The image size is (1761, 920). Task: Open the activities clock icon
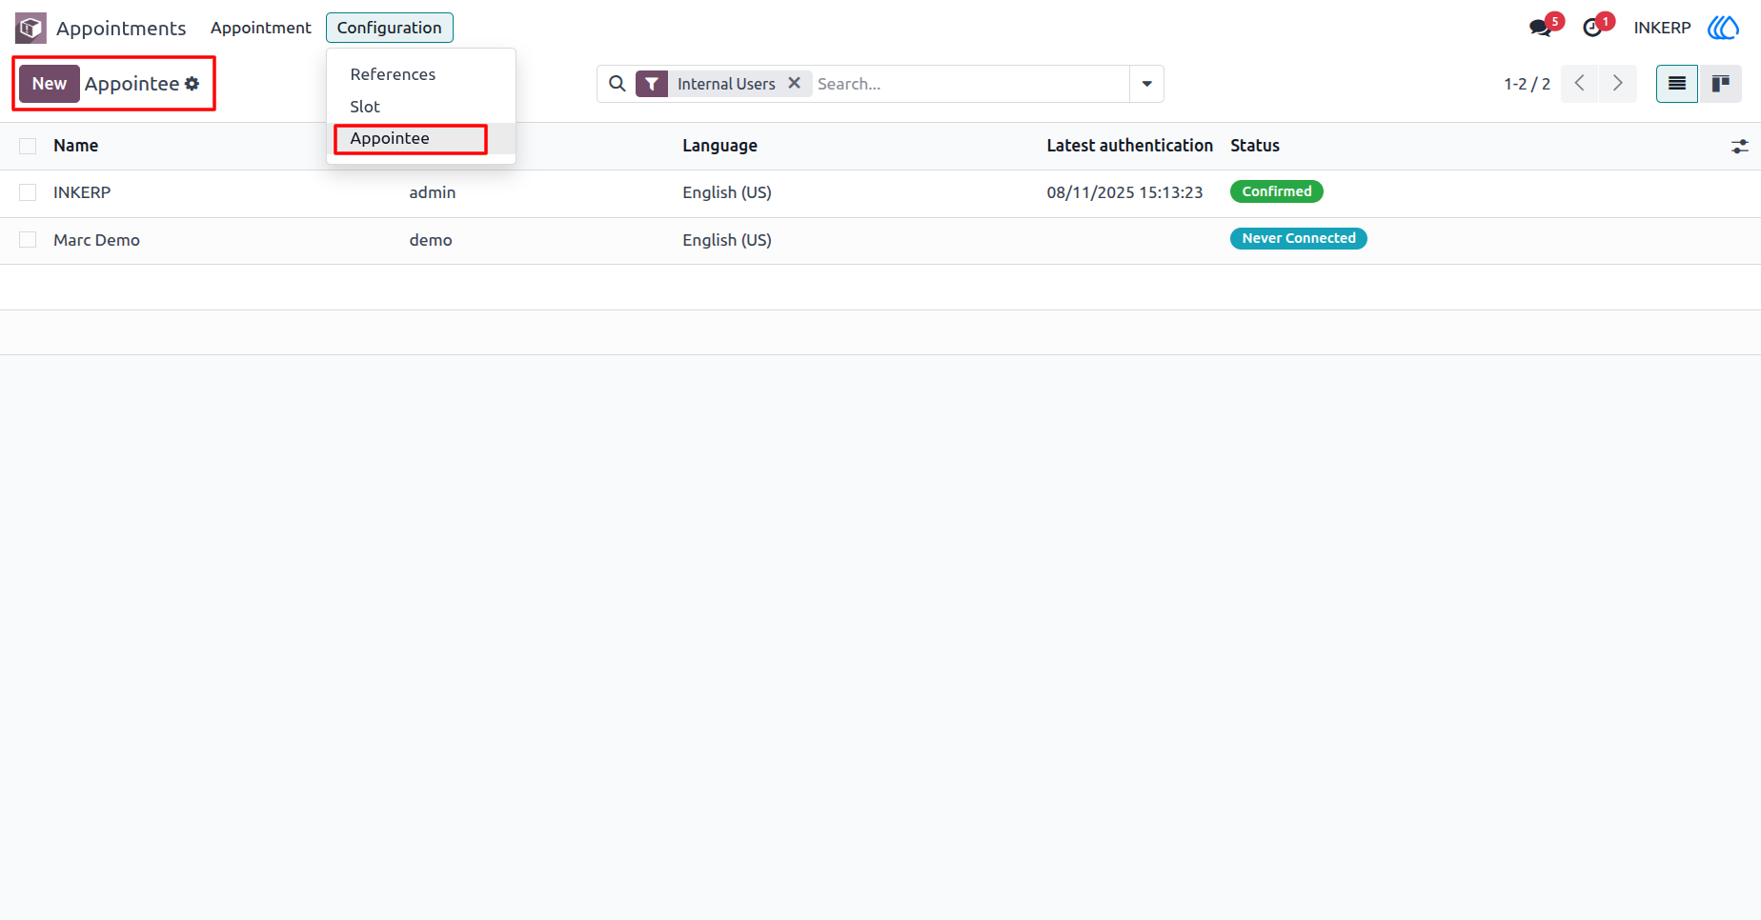point(1592,28)
